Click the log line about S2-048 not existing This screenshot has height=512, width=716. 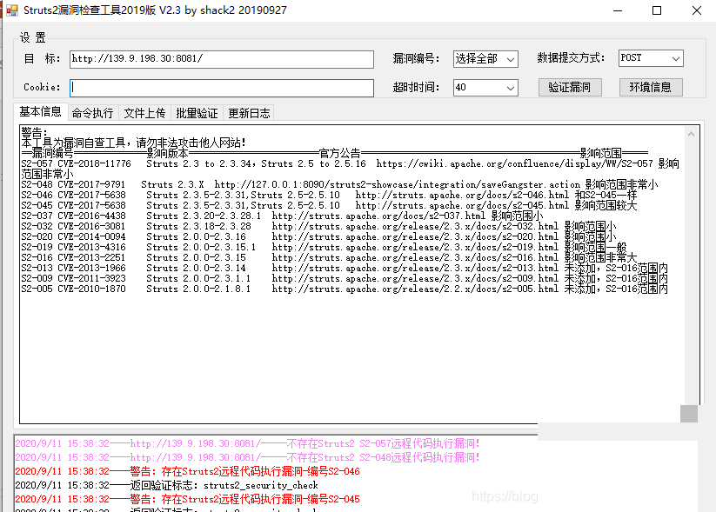(247, 457)
